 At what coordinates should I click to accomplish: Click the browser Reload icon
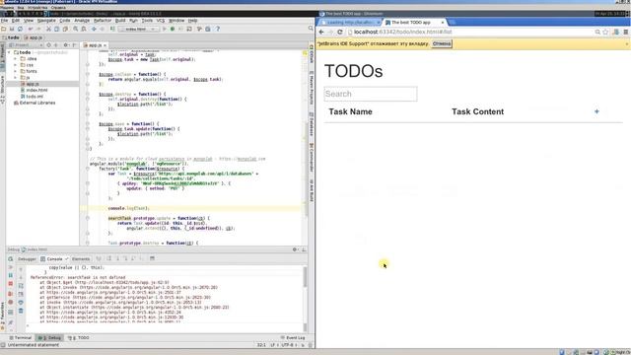(x=340, y=32)
